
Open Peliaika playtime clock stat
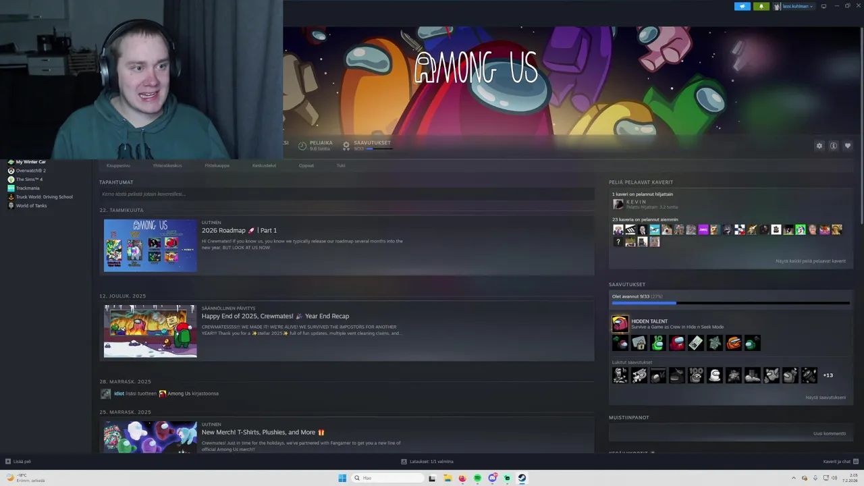tap(315, 145)
